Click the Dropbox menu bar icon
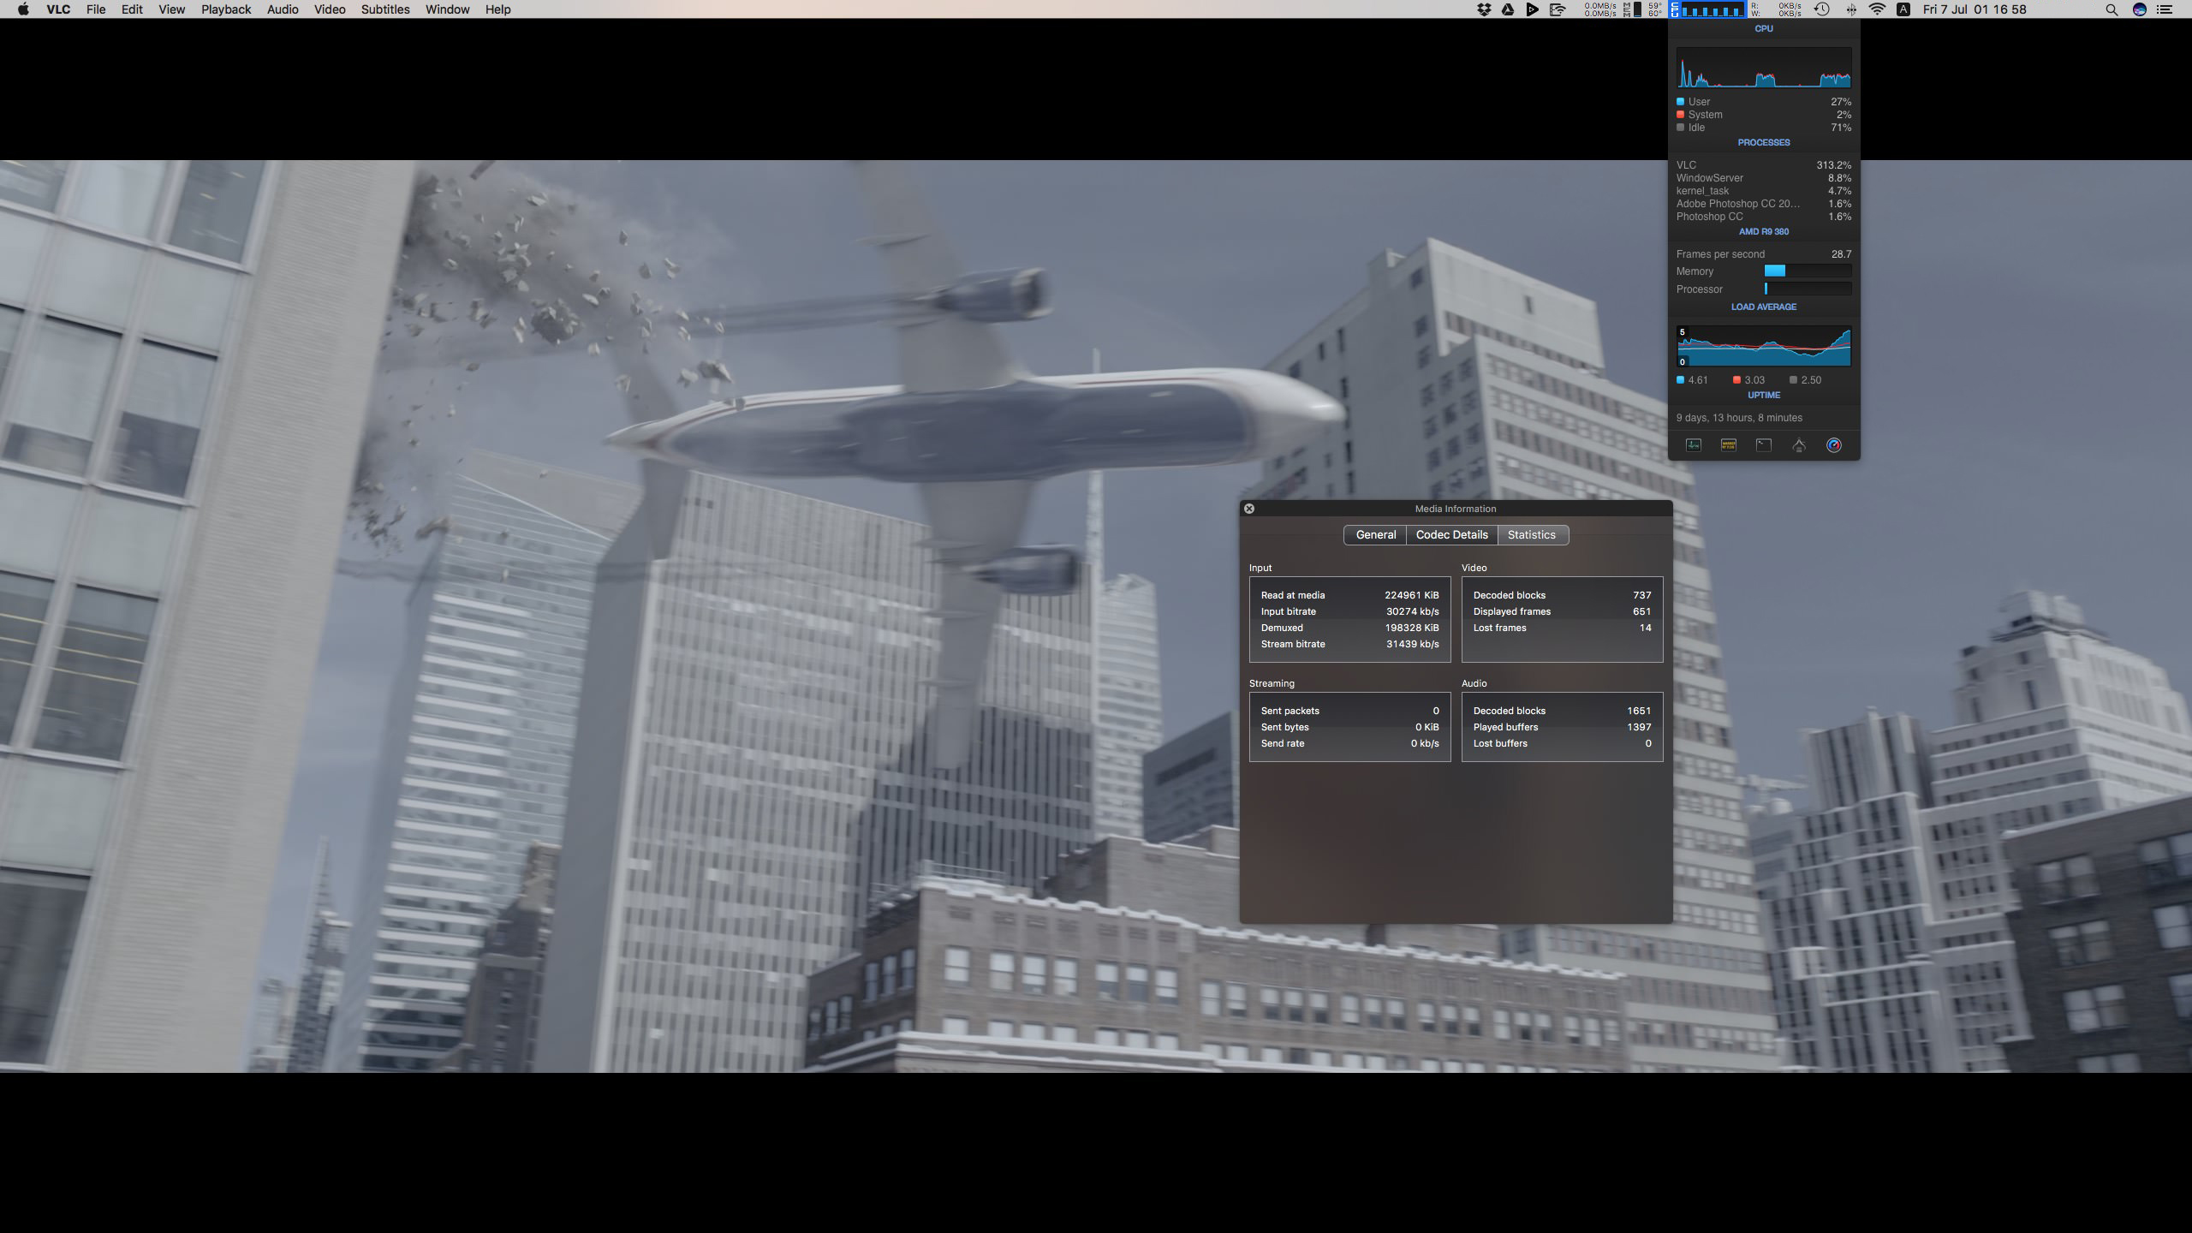Screen dimensions: 2192x1233 pyautogui.click(x=1484, y=9)
